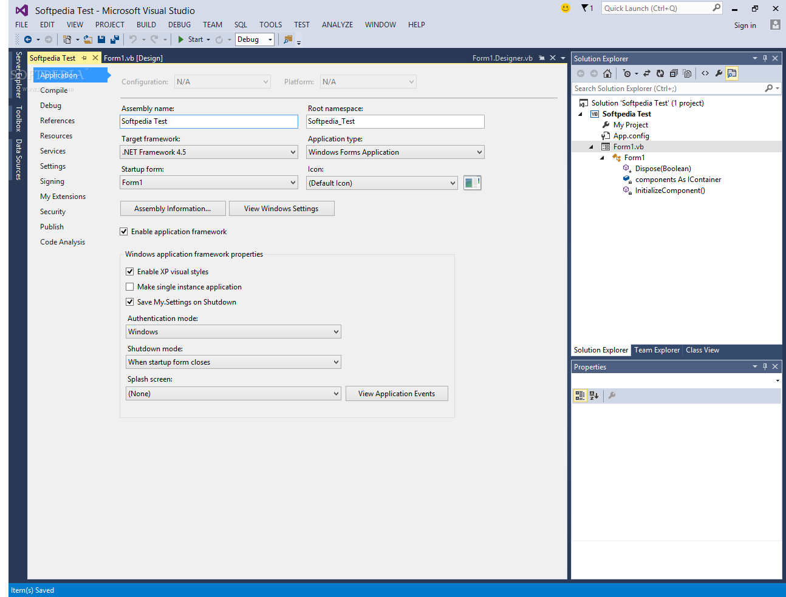Click the Open File toolbar icon
The image size is (786, 597).
pos(88,39)
